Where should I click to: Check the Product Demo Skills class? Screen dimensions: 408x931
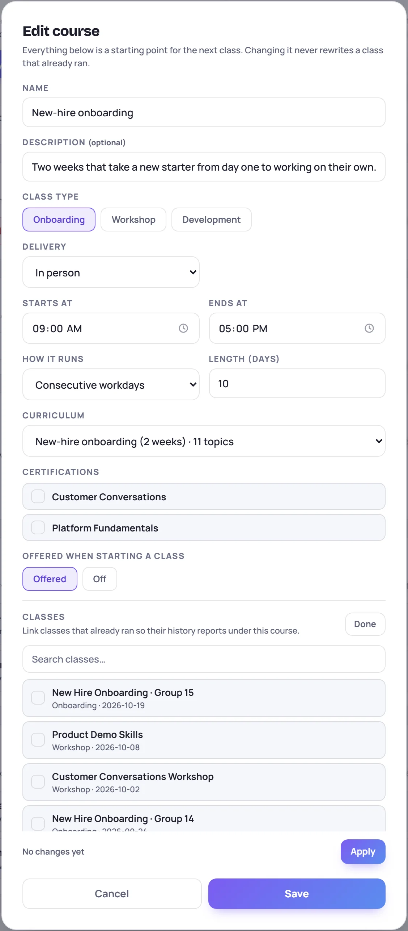pos(38,740)
